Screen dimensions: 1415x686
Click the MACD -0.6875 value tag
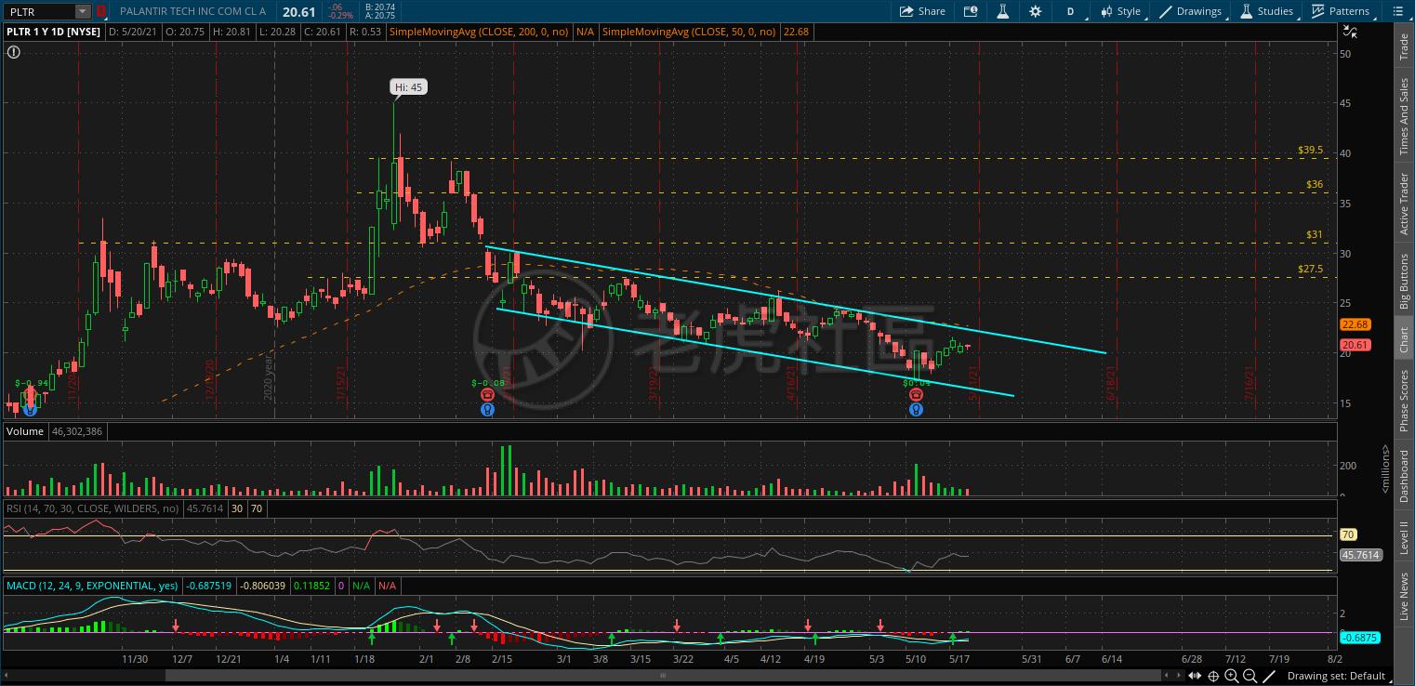click(x=1360, y=638)
